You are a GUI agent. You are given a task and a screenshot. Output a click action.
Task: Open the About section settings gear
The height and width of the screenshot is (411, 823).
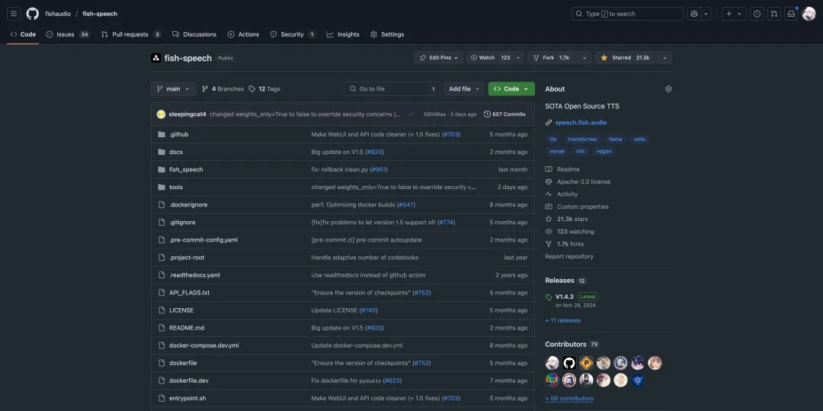point(668,89)
